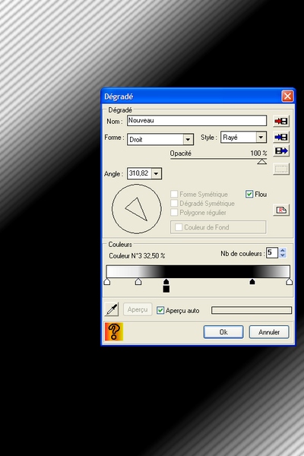Viewport: 304px width, 456px height.
Task: Click the red-arrow disk icon beside the Nom field
Action: 281,121
